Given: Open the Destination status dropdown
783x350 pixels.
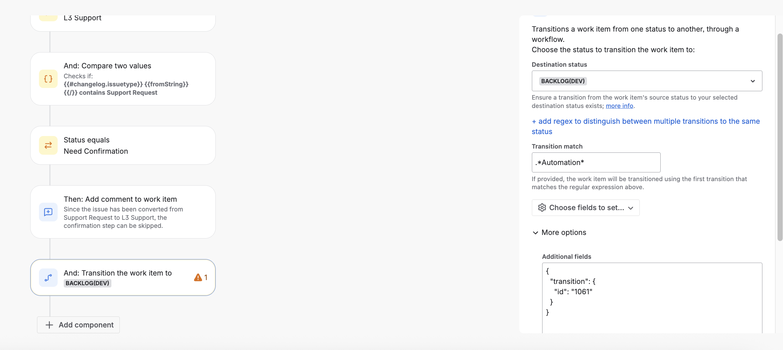Looking at the screenshot, I should 647,81.
